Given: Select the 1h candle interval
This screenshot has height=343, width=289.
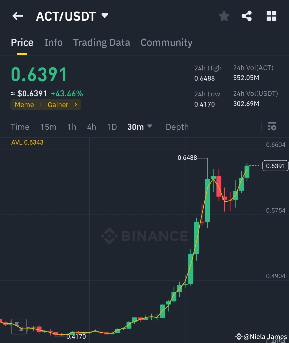Looking at the screenshot, I should coord(72,127).
